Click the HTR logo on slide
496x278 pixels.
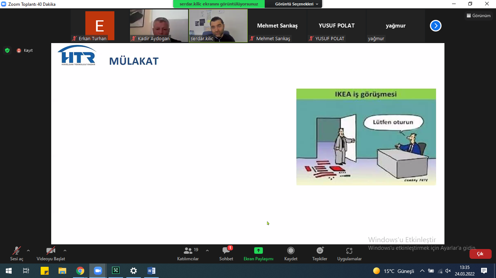tap(77, 55)
